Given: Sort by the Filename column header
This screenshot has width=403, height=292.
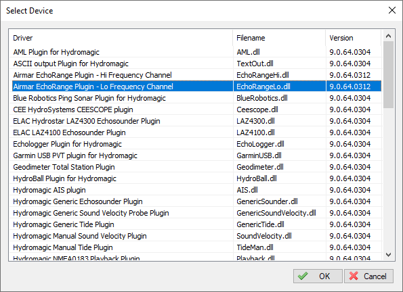Looking at the screenshot, I should point(279,38).
